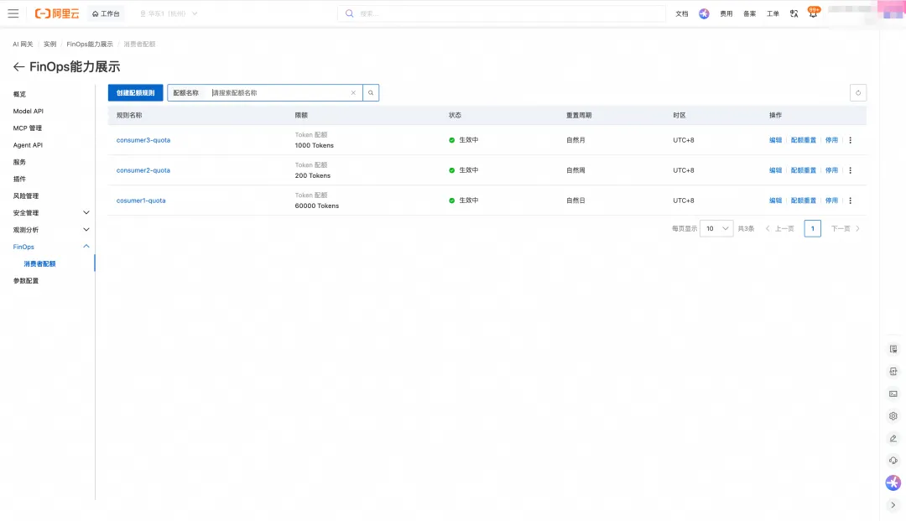This screenshot has width=906, height=521.
Task: Click the headset support icon in right rail
Action: click(893, 461)
